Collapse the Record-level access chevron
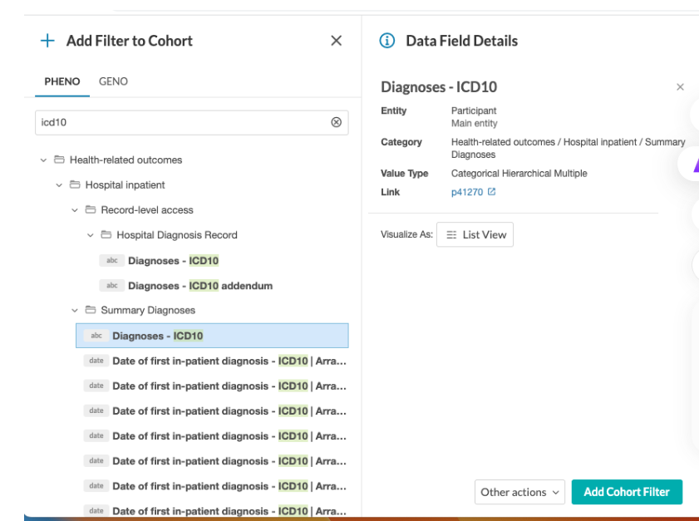This screenshot has height=521, width=699. (x=75, y=210)
